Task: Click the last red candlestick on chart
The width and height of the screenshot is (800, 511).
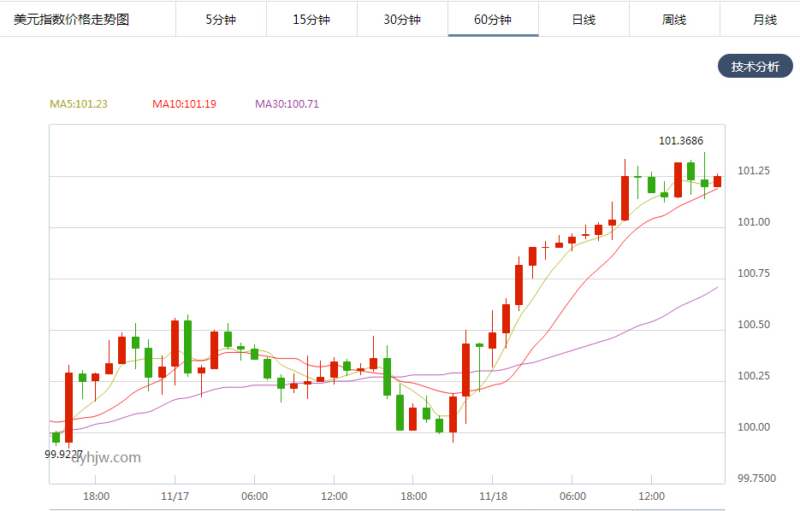Action: click(x=717, y=181)
